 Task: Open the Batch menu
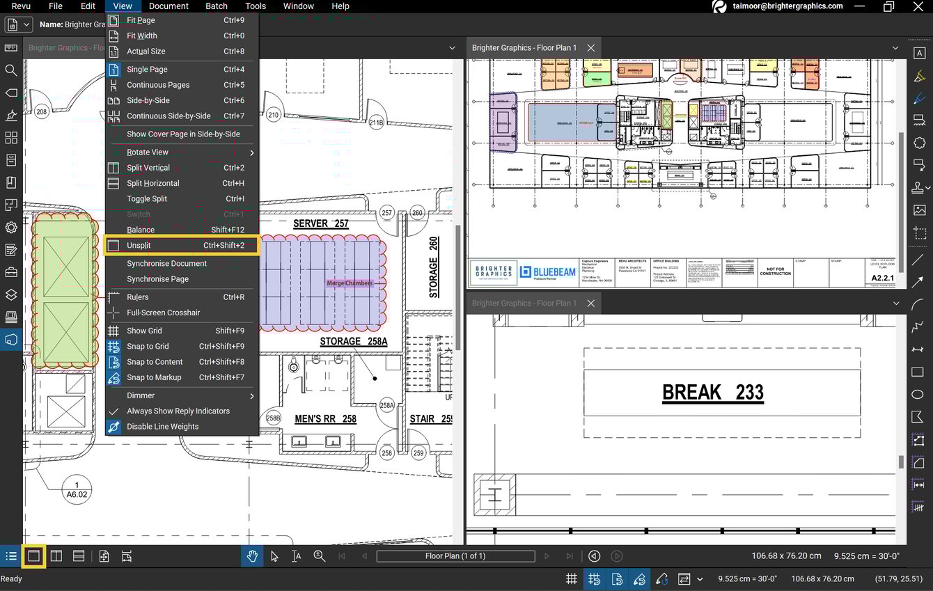tap(216, 6)
